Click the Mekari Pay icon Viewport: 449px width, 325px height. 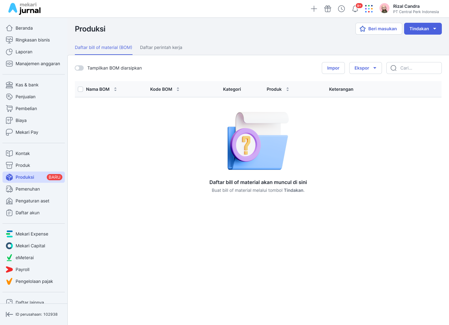coord(9,132)
